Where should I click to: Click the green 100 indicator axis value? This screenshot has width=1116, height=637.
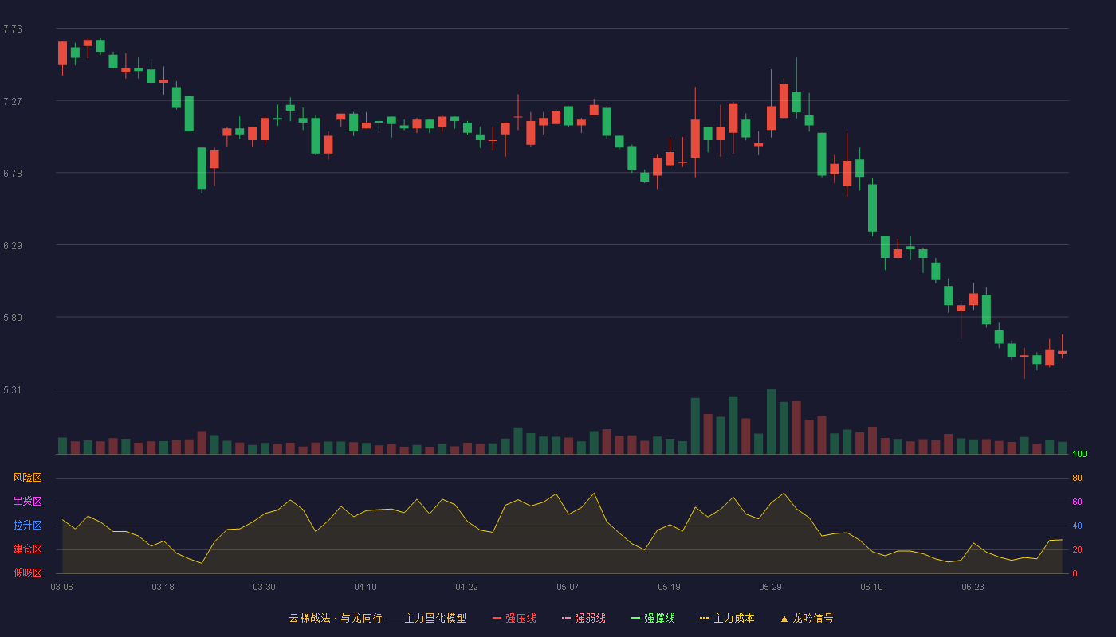(x=1079, y=454)
